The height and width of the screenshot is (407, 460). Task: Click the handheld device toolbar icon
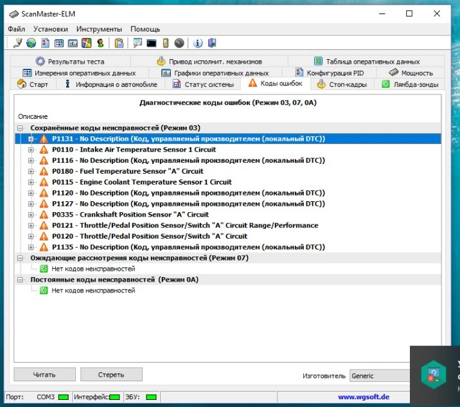point(166,43)
